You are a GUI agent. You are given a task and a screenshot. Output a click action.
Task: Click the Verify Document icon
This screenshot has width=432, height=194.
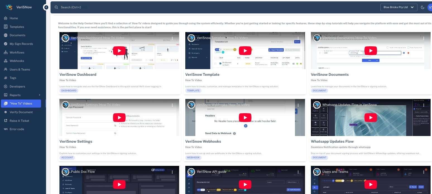coord(6,112)
